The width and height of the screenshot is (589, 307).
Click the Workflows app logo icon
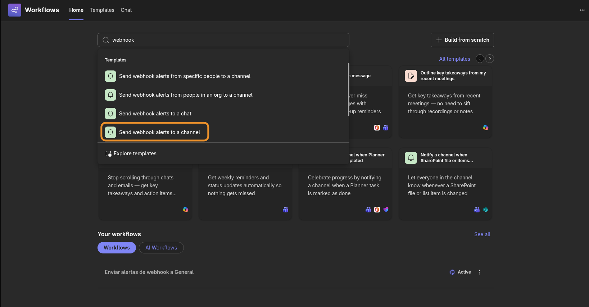[15, 10]
